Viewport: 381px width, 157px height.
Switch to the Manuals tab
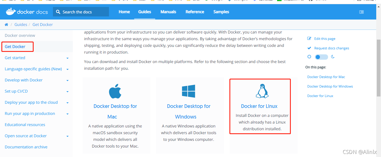point(168,12)
